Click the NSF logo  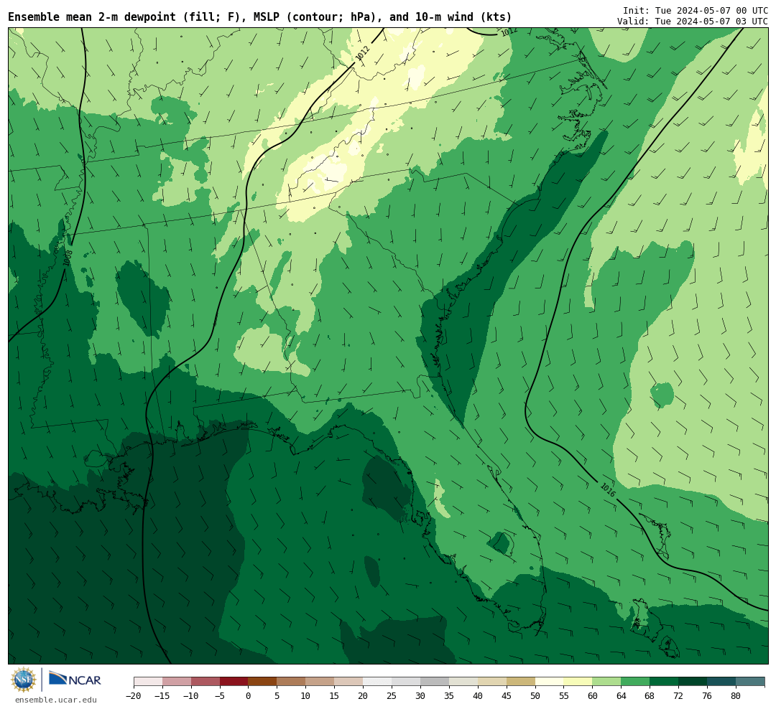pyautogui.click(x=24, y=680)
